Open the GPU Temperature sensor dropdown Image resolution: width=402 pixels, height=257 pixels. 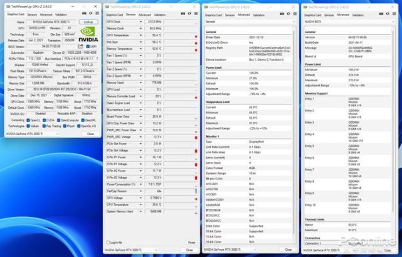coord(140,35)
